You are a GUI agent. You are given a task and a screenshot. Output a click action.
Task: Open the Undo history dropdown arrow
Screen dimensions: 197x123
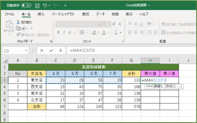pyautogui.click(x=49, y=5)
